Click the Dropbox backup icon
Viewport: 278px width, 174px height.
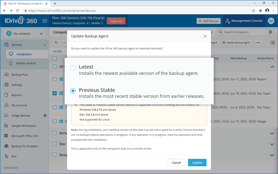point(6,146)
